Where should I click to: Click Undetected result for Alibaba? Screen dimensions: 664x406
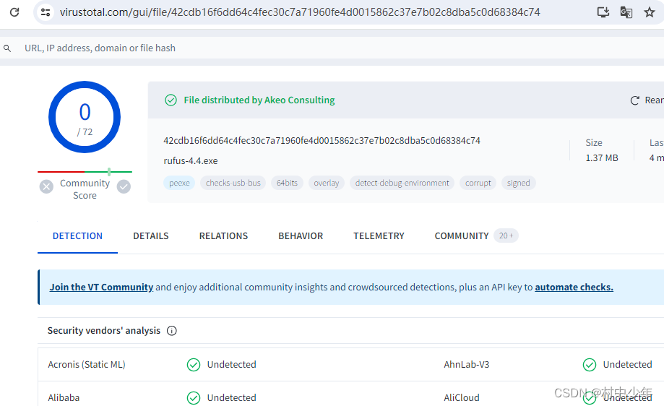(232, 398)
